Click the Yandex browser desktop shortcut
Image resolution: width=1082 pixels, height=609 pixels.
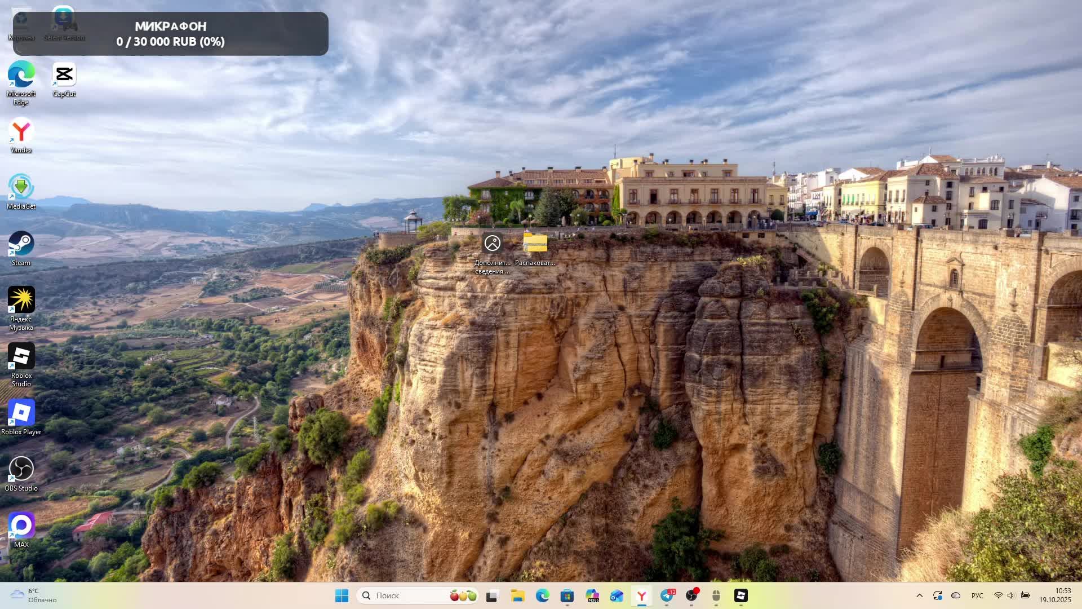click(21, 131)
